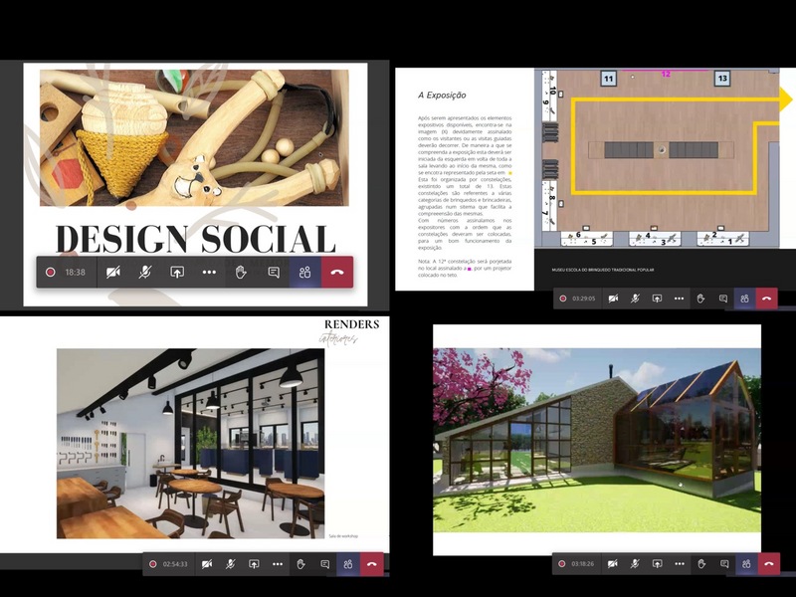This screenshot has width=796, height=597.
Task: Expand more options in the 03:29:05 toolbar
Action: 679,298
